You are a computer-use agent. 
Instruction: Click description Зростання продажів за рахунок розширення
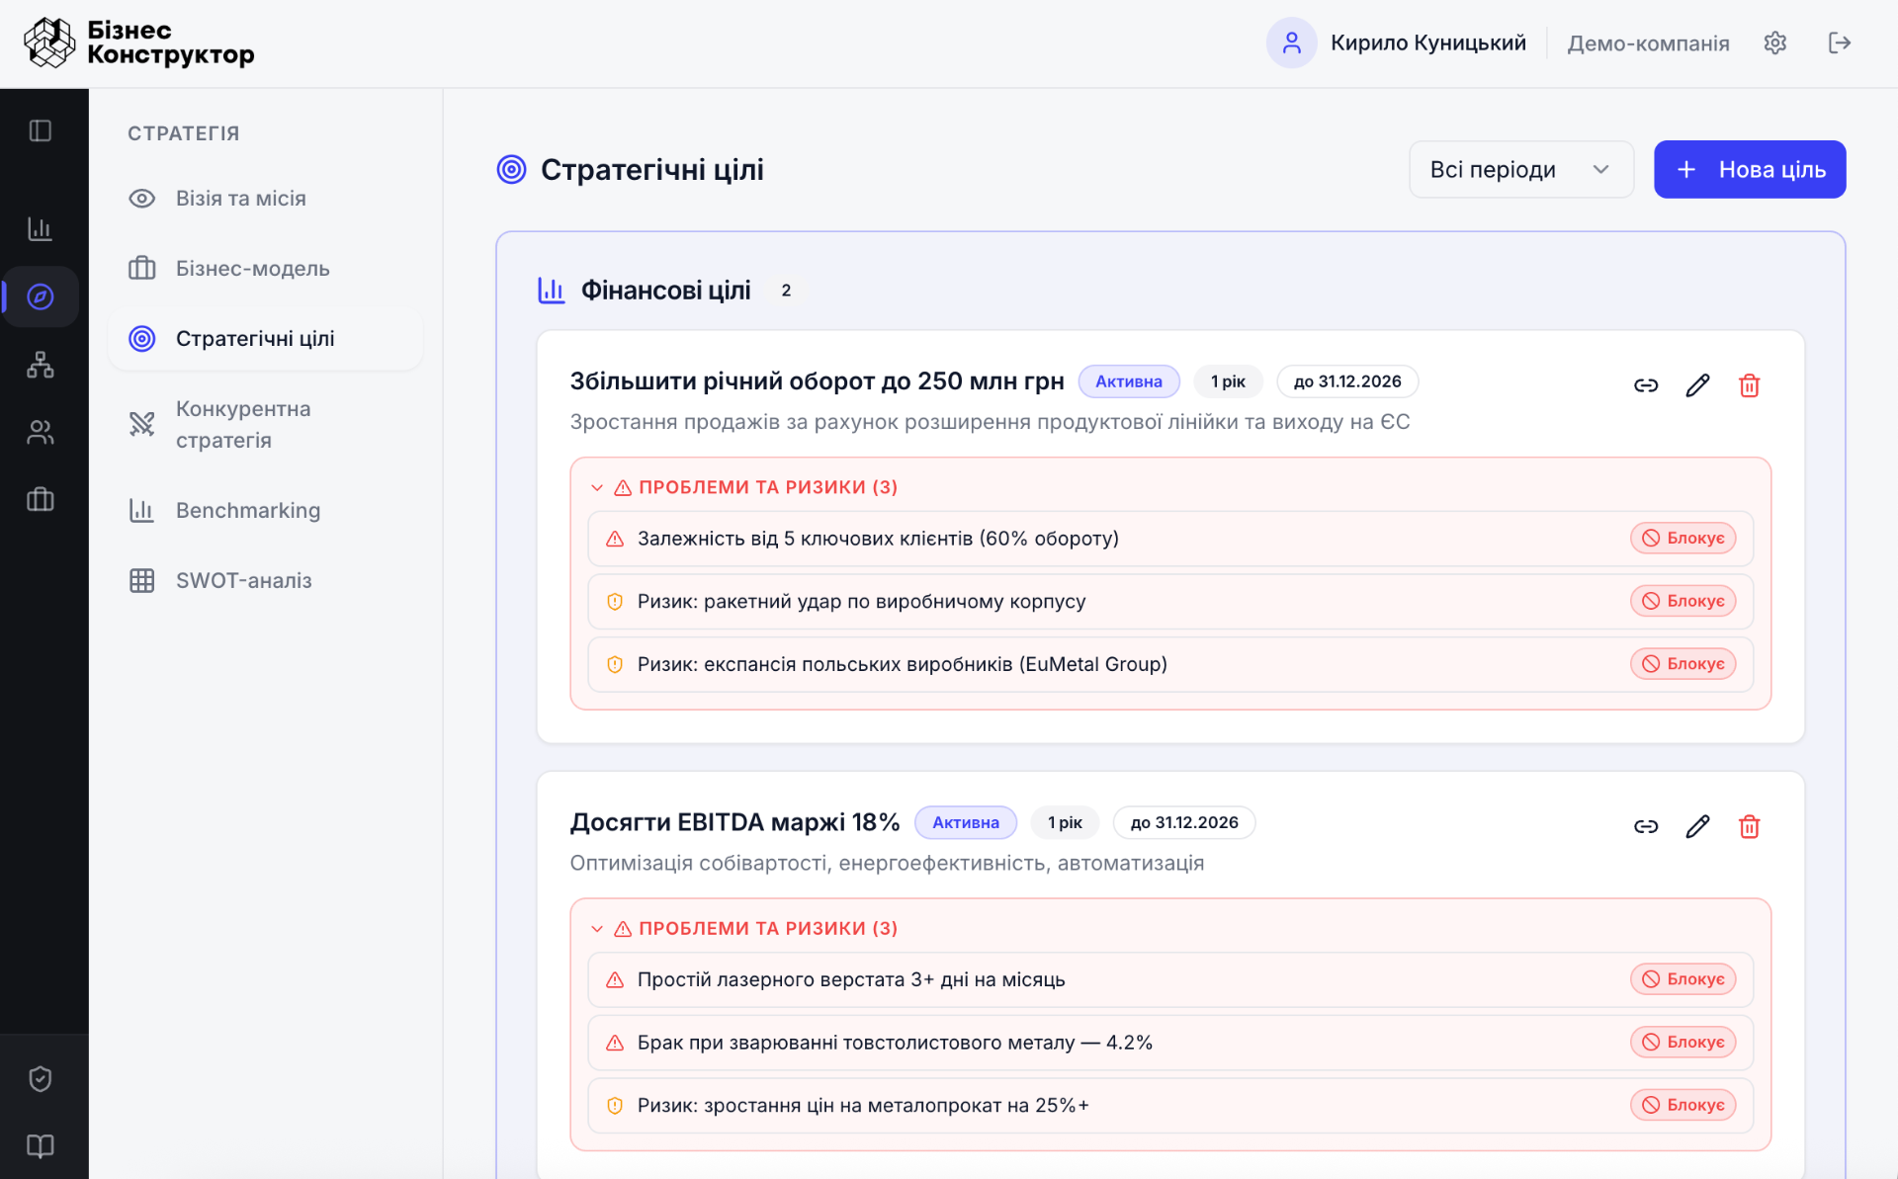click(x=990, y=422)
